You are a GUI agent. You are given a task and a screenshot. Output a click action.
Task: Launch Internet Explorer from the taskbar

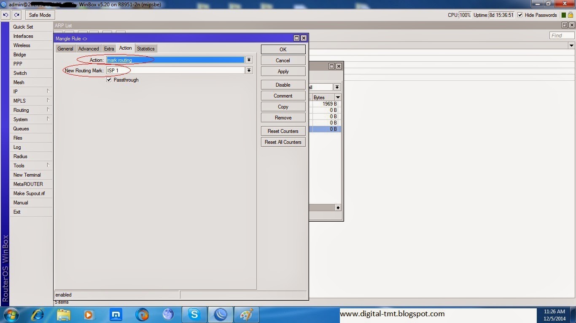coord(38,315)
